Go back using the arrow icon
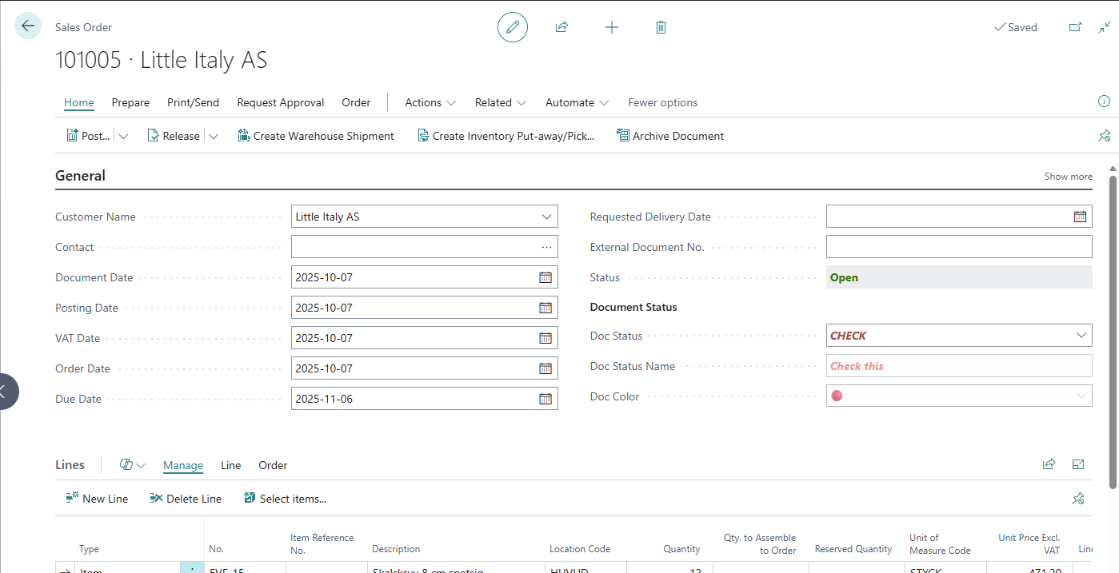The height and width of the screenshot is (573, 1119). tap(28, 26)
